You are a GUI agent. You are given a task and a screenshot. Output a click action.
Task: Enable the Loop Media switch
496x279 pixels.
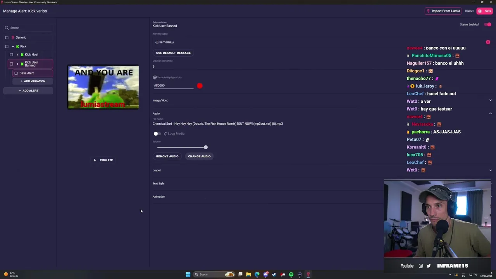157,134
